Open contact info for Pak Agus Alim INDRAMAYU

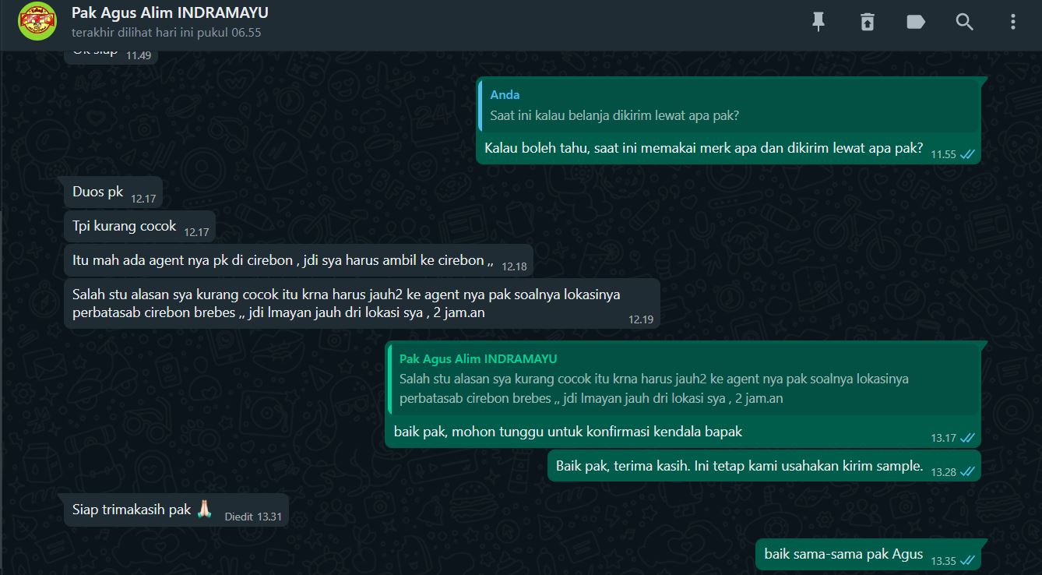click(170, 12)
